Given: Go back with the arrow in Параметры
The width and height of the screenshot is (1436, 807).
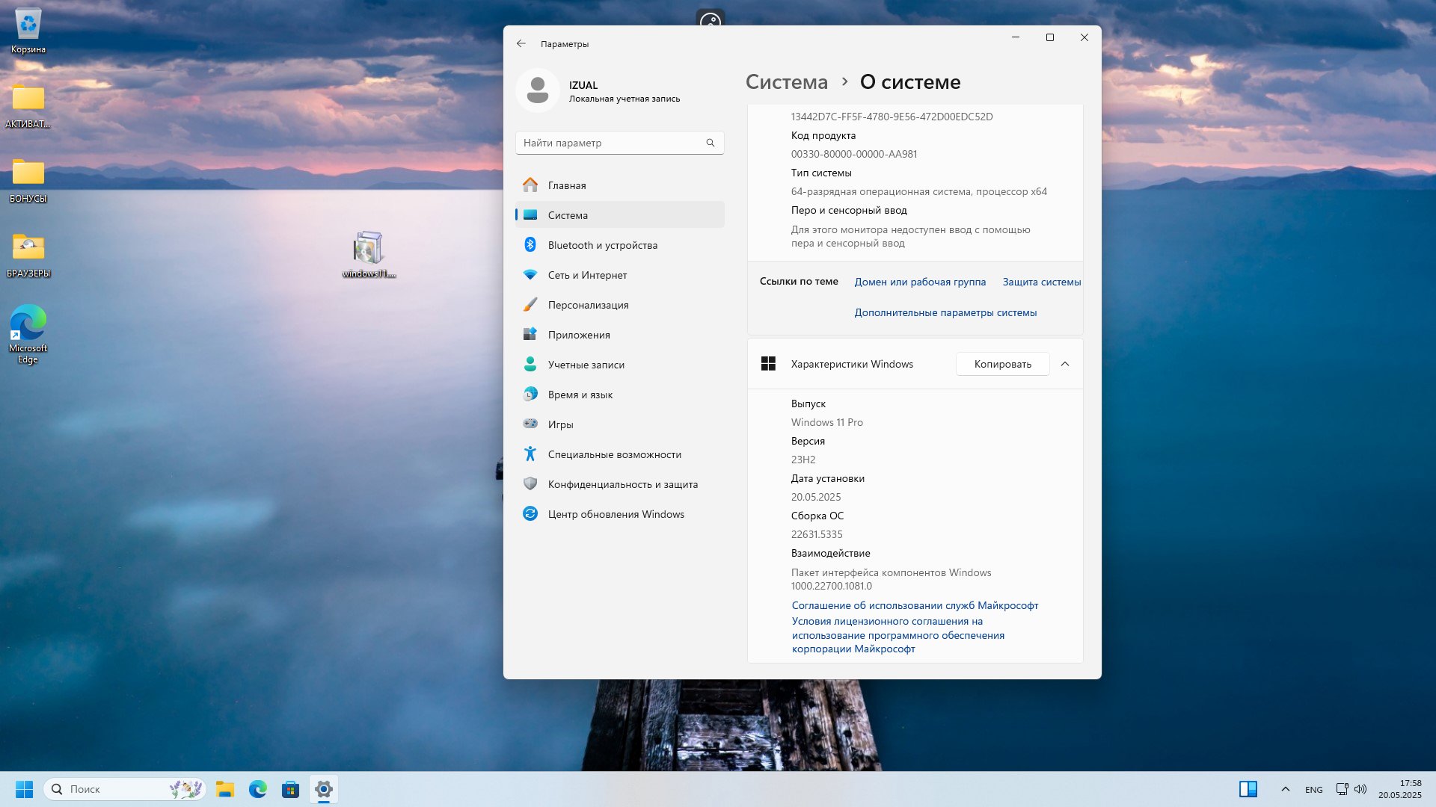Looking at the screenshot, I should 521,44.
